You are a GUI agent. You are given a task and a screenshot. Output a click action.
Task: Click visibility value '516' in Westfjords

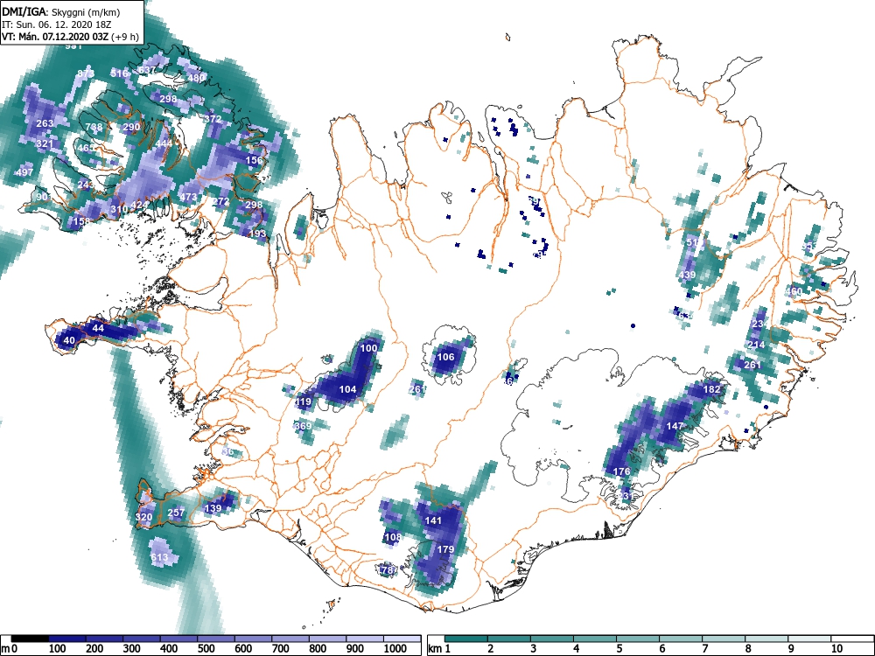tap(119, 73)
